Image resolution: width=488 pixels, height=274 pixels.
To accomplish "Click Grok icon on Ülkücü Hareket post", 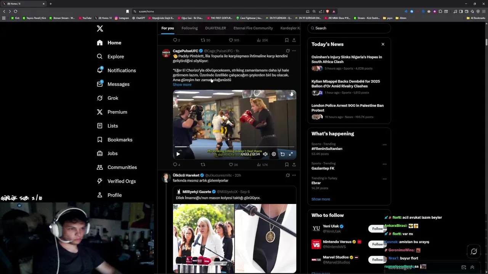I will [x=287, y=175].
